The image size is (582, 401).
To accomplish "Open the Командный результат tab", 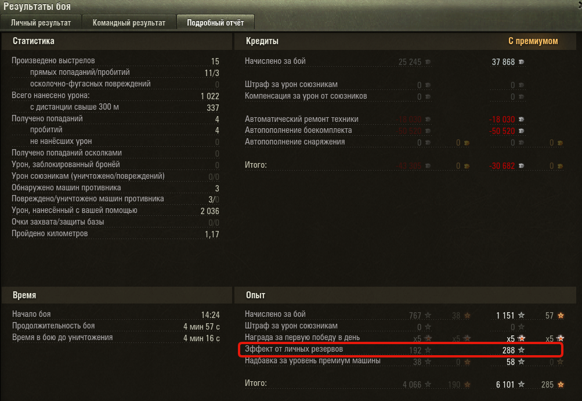I will pos(129,23).
